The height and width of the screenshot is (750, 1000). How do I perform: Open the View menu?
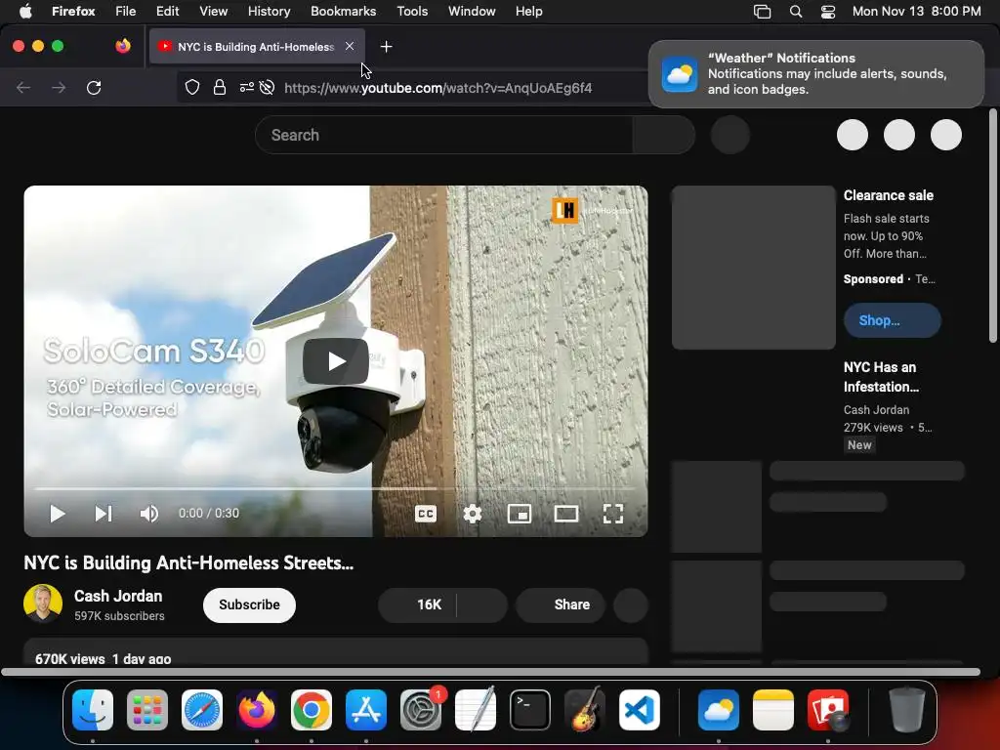pos(213,11)
